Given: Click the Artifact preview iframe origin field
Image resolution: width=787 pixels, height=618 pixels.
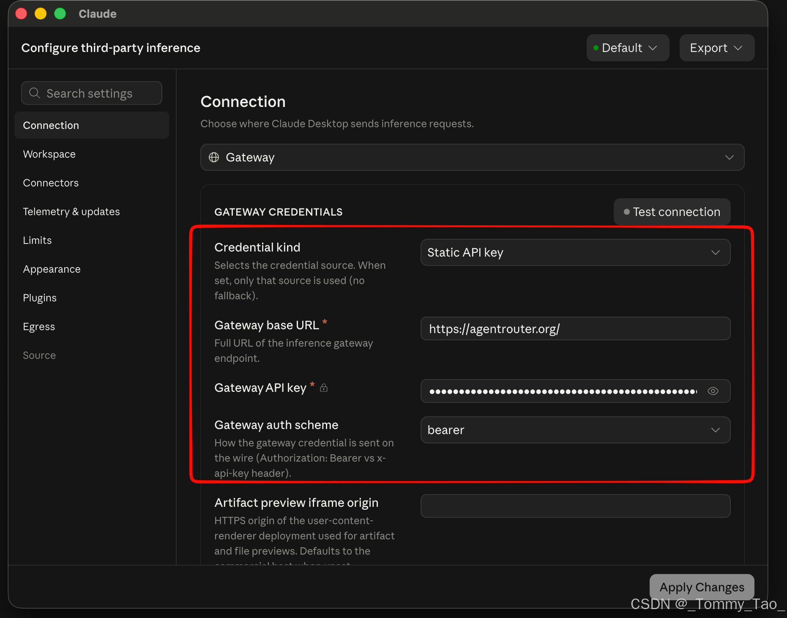Looking at the screenshot, I should tap(575, 506).
